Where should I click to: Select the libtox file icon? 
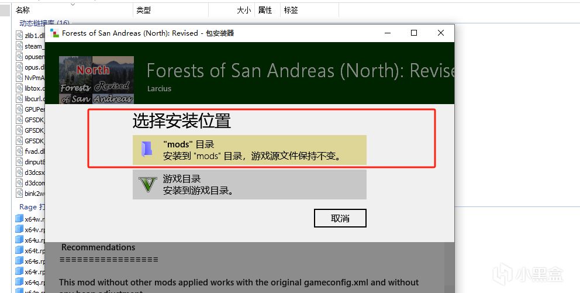19,88
